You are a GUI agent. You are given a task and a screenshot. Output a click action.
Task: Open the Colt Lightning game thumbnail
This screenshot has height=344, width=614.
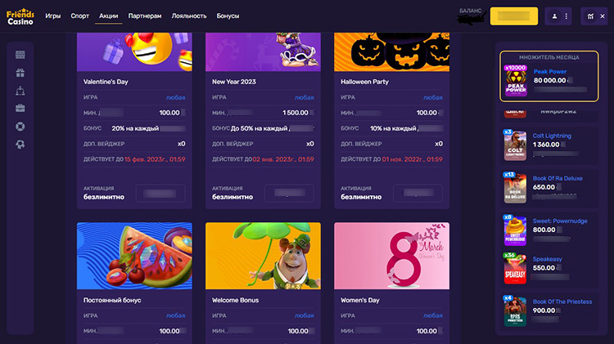(x=515, y=145)
